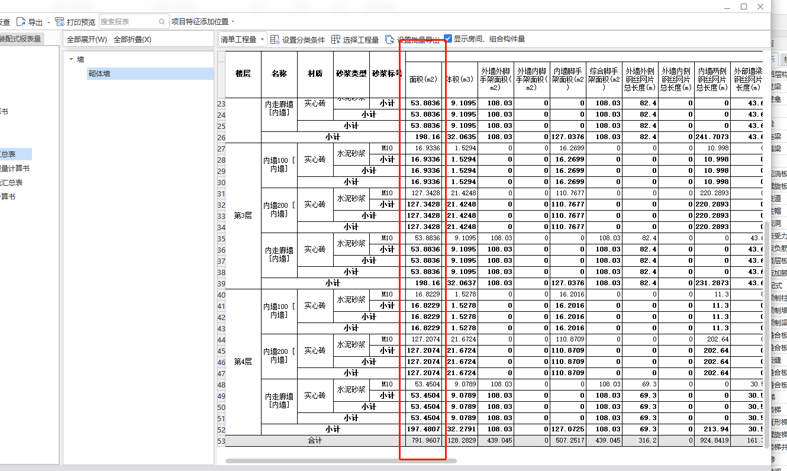Click the search magnifier icon
Screen dimensions: 787x471
162,22
